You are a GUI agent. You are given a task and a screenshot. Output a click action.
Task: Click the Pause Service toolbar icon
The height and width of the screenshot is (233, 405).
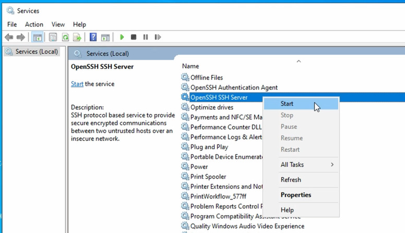coord(146,37)
